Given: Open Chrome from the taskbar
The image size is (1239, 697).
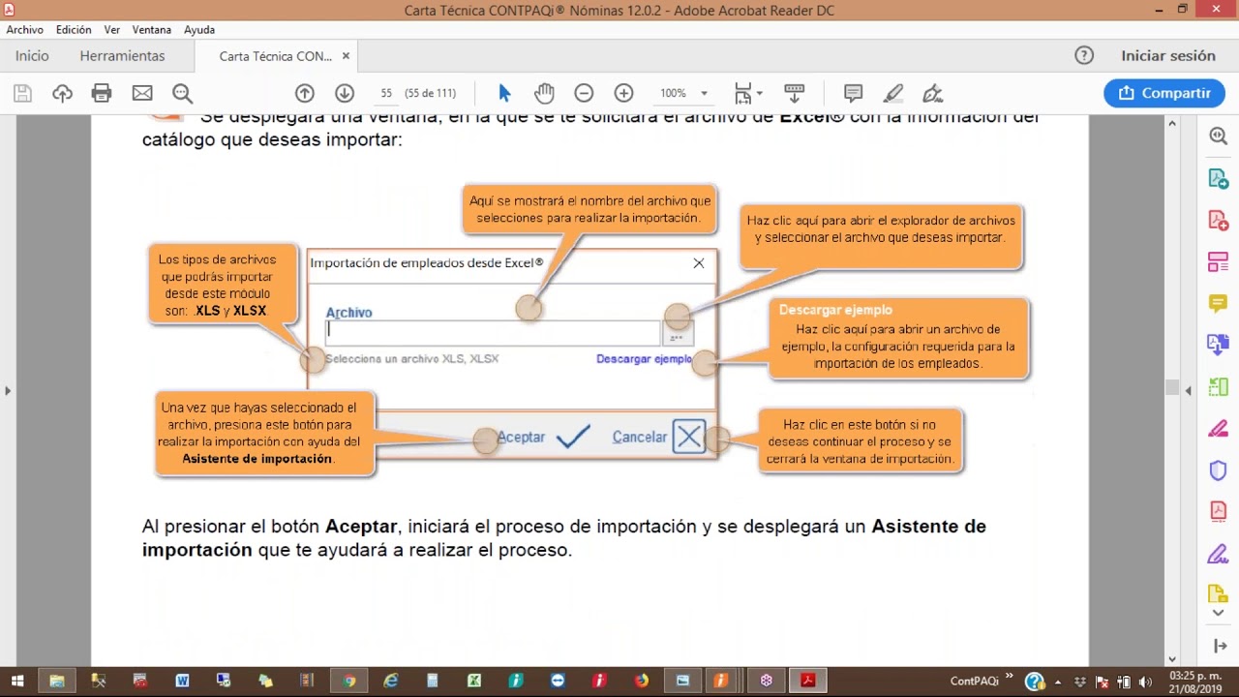Looking at the screenshot, I should coord(349,681).
